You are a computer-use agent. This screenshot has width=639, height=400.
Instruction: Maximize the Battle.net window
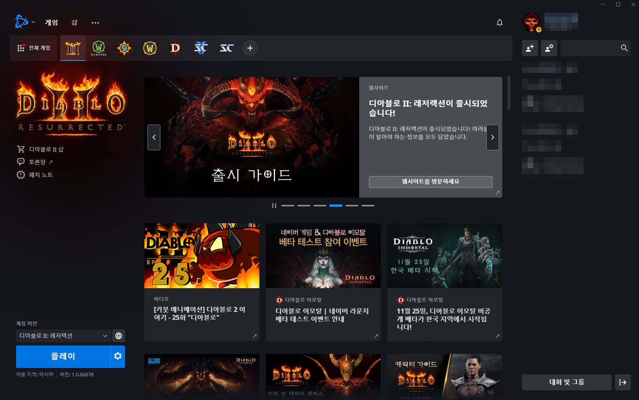click(x=618, y=4)
